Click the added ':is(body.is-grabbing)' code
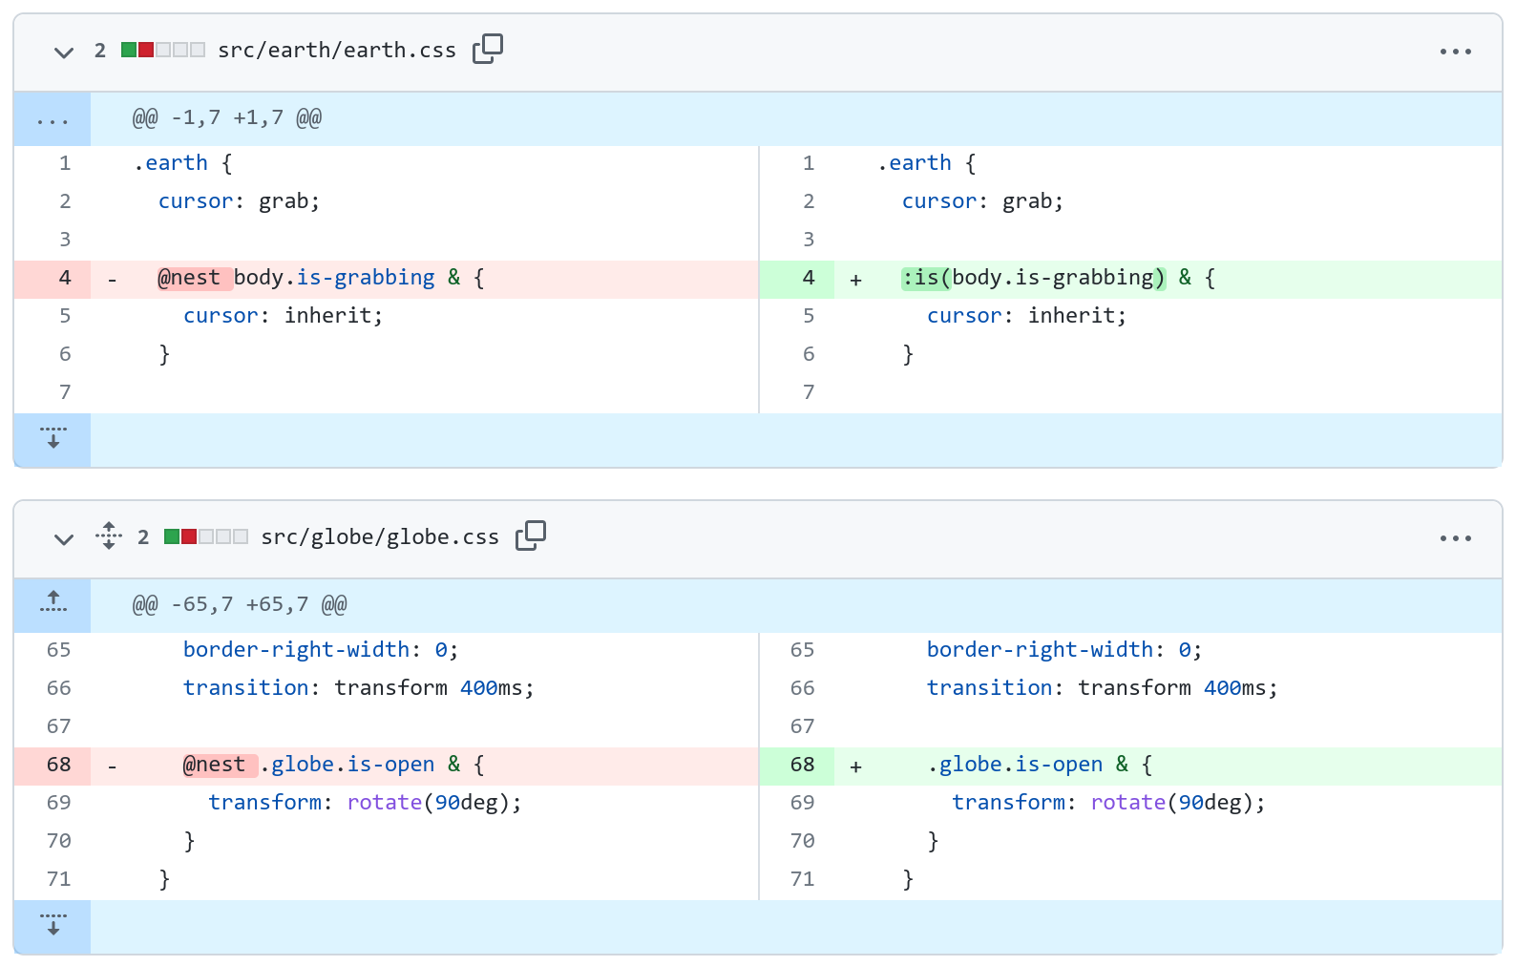 [1034, 279]
